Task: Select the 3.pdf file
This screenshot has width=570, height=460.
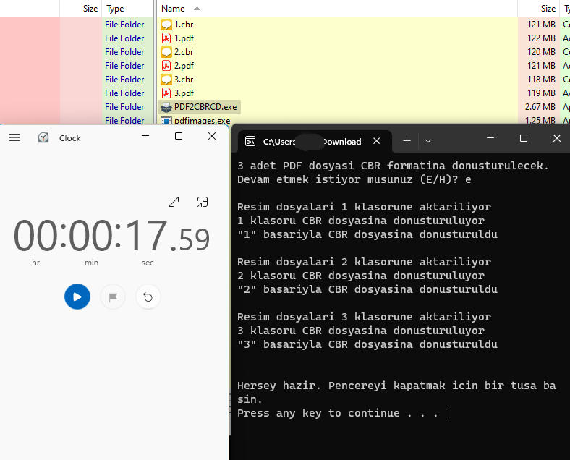Action: [x=184, y=93]
